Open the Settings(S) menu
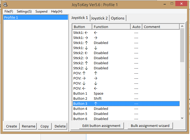Image resolution: width=190 pixels, height=140 pixels. point(24,11)
